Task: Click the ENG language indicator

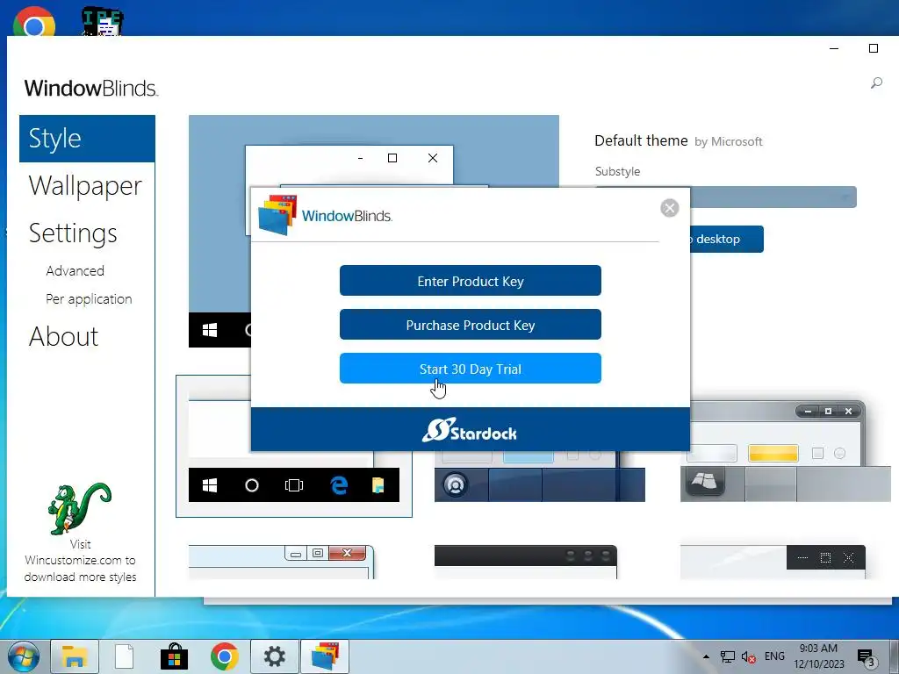Action: (774, 656)
